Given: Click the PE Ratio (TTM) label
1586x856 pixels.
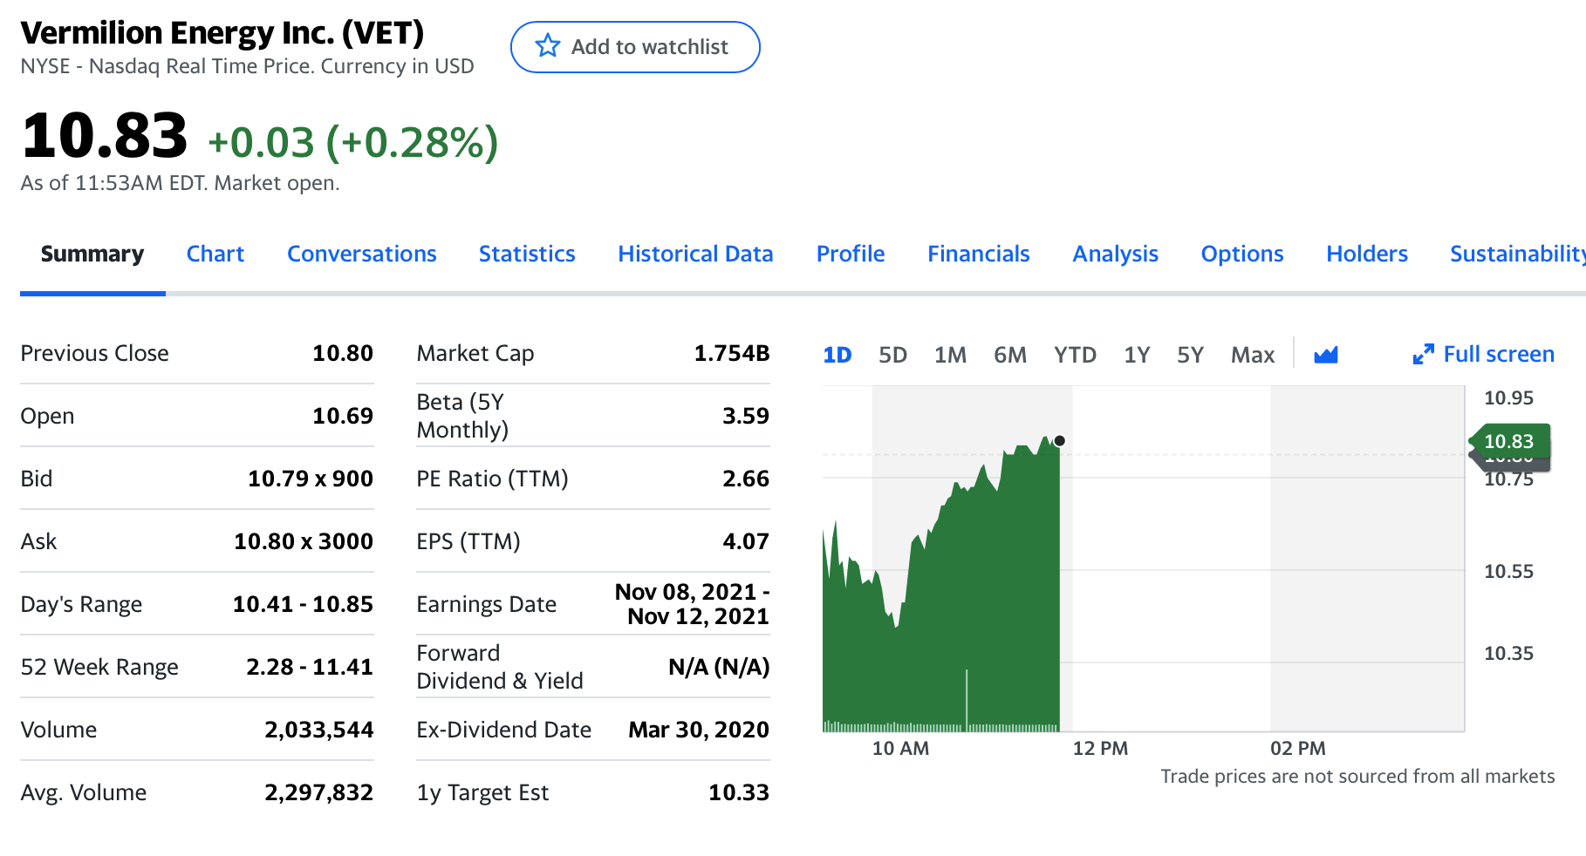Looking at the screenshot, I should coord(492,479).
